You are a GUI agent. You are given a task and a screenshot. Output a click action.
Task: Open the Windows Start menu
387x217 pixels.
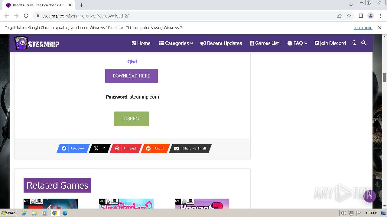coord(8,213)
